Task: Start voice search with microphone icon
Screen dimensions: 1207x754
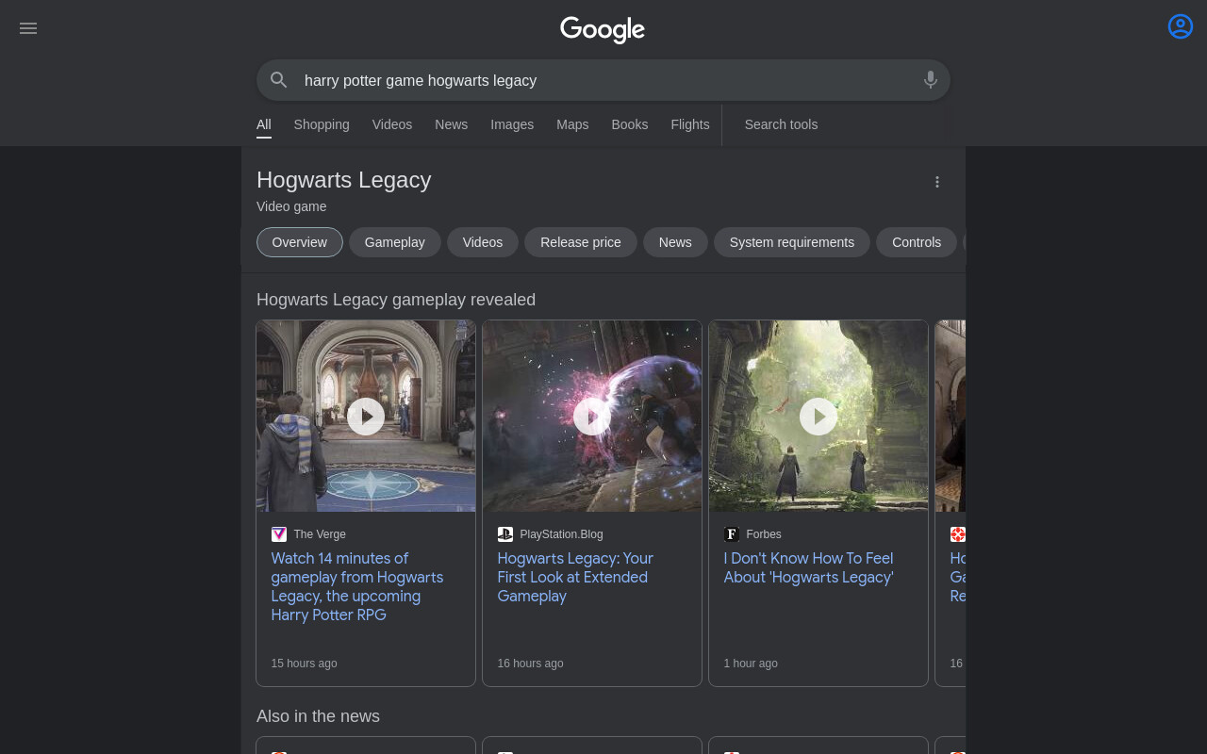Action: [x=931, y=80]
